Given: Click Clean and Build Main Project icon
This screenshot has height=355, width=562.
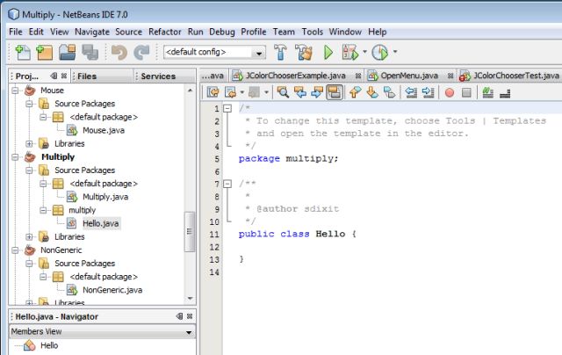Looking at the screenshot, I should (304, 53).
